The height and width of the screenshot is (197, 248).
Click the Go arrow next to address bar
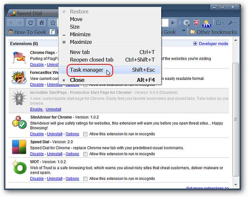(173, 23)
